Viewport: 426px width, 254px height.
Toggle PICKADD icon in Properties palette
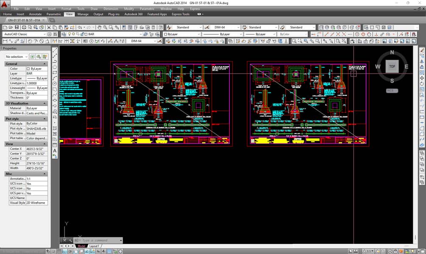point(32,56)
